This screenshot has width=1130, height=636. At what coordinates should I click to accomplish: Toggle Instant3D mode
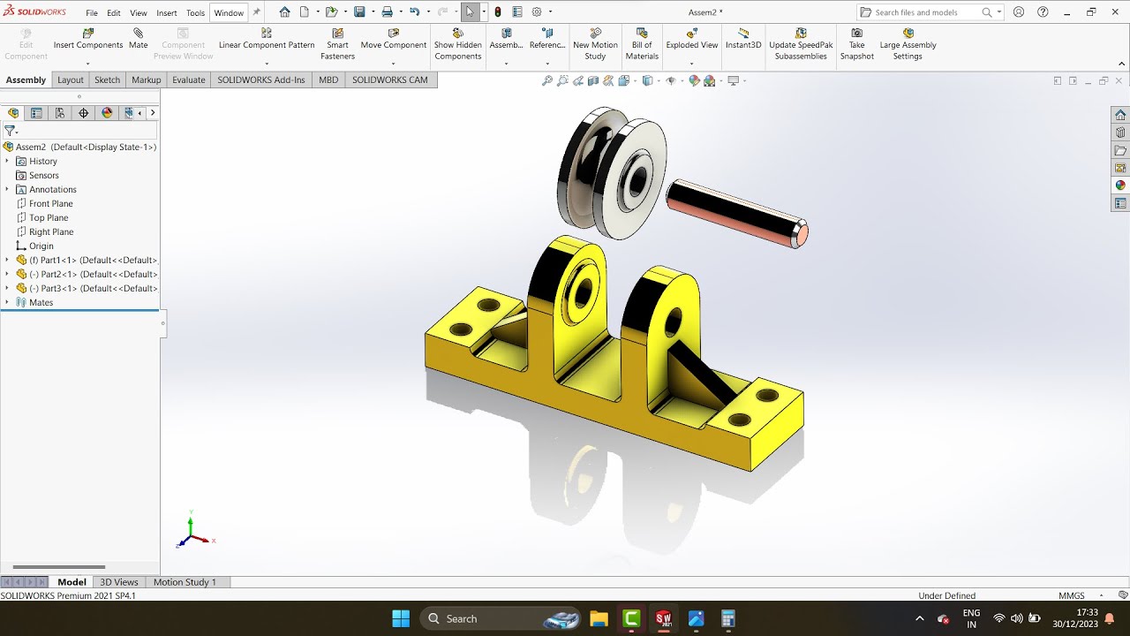click(743, 40)
